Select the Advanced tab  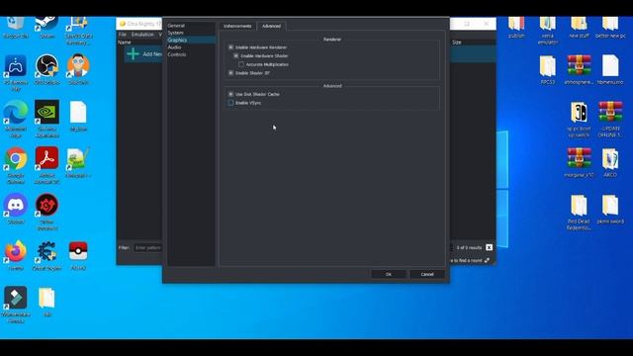point(271,26)
